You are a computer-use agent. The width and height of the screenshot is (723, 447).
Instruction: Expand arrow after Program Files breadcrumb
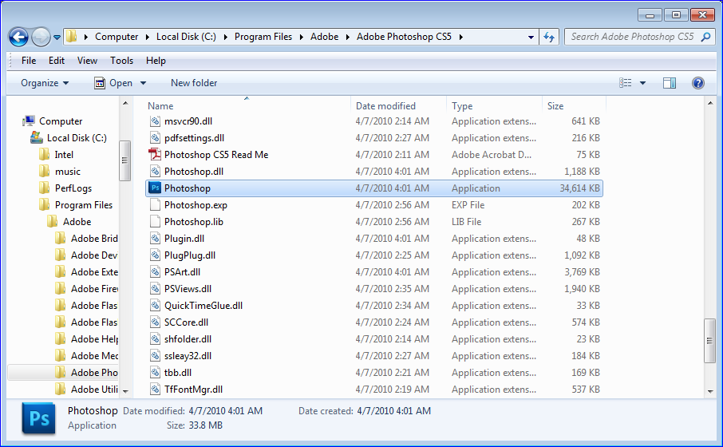coord(301,37)
